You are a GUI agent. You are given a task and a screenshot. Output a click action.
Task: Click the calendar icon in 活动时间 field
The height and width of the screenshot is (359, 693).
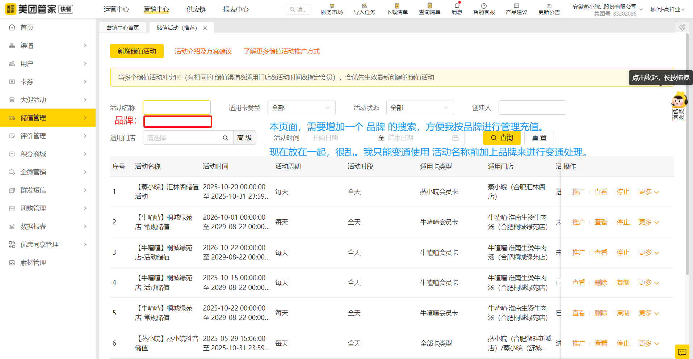(455, 138)
